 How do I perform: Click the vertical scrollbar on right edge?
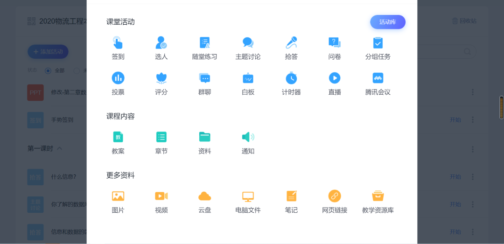pyautogui.click(x=502, y=107)
